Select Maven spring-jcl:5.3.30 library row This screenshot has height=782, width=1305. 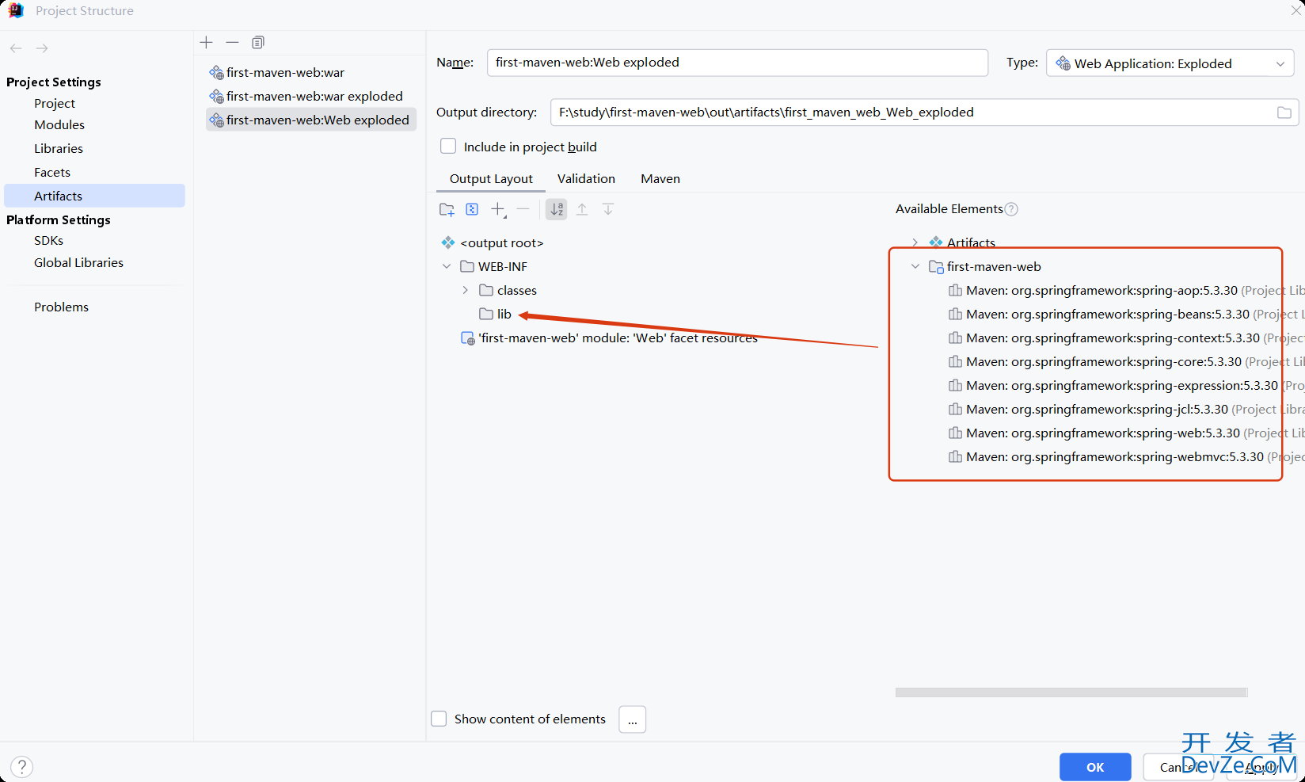click(x=1124, y=410)
